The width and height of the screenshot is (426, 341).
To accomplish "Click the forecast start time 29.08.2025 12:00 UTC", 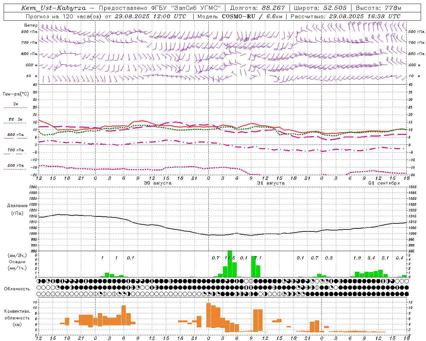I will [150, 16].
